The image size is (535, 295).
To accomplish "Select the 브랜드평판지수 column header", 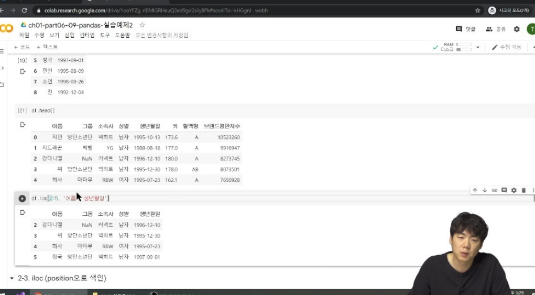I will [x=222, y=126].
